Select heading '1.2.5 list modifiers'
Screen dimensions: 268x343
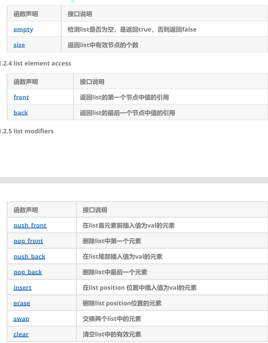point(27,131)
